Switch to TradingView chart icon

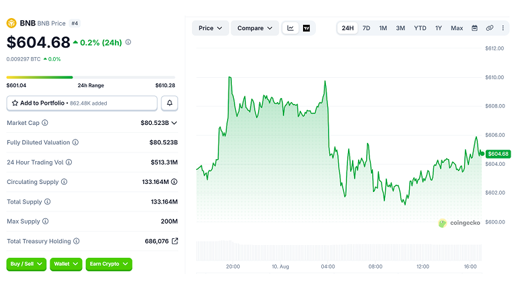click(x=306, y=28)
